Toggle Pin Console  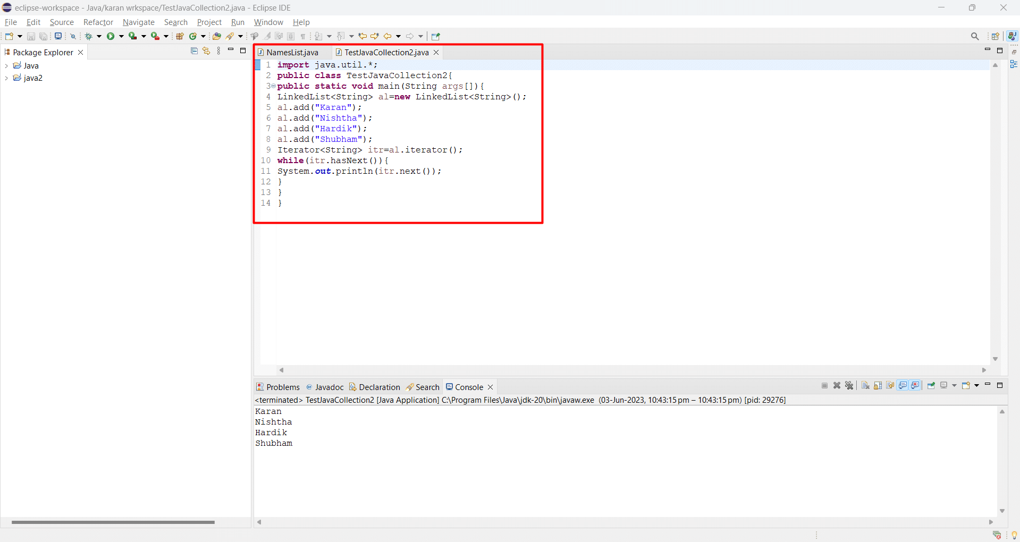(931, 385)
